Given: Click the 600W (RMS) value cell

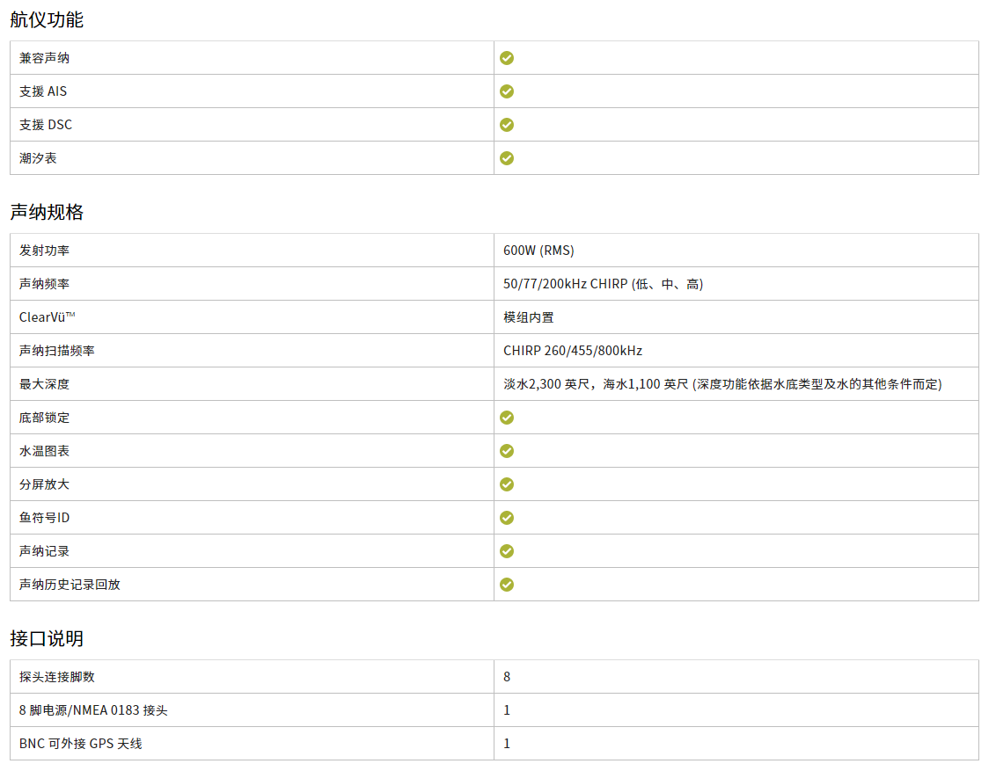Looking at the screenshot, I should pos(538,251).
